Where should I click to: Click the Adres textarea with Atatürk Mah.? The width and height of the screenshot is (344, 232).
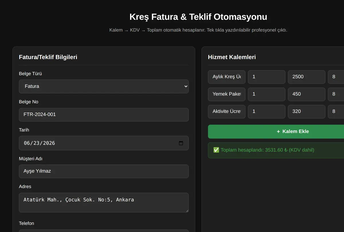[x=104, y=203]
